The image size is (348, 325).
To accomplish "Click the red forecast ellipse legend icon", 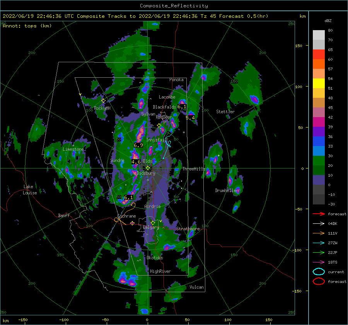I will click(x=319, y=281).
